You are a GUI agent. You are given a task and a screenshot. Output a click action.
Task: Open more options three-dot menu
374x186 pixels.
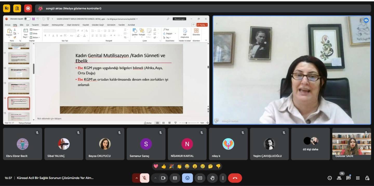click(223, 178)
